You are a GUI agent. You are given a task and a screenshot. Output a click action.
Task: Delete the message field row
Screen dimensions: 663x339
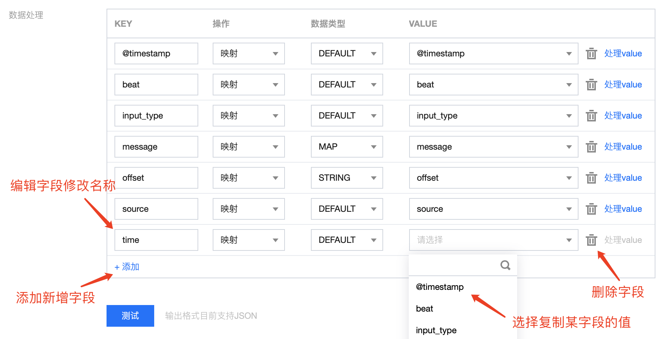click(591, 147)
